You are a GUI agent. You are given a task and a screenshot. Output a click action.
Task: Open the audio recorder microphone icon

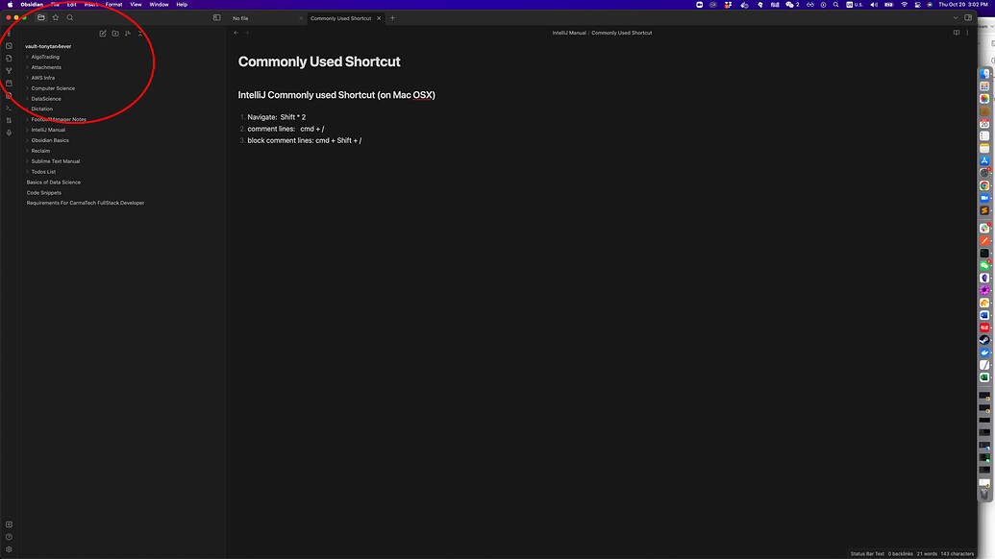8,132
